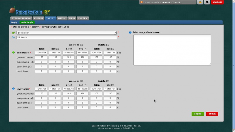Click pobieranie burst time święta noc field
This screenshot has width=235, height=132.
pyautogui.click(x=110, y=71)
